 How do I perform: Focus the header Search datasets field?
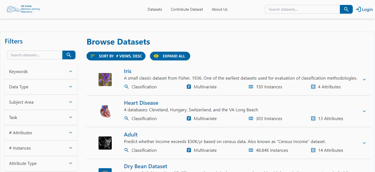302,9
